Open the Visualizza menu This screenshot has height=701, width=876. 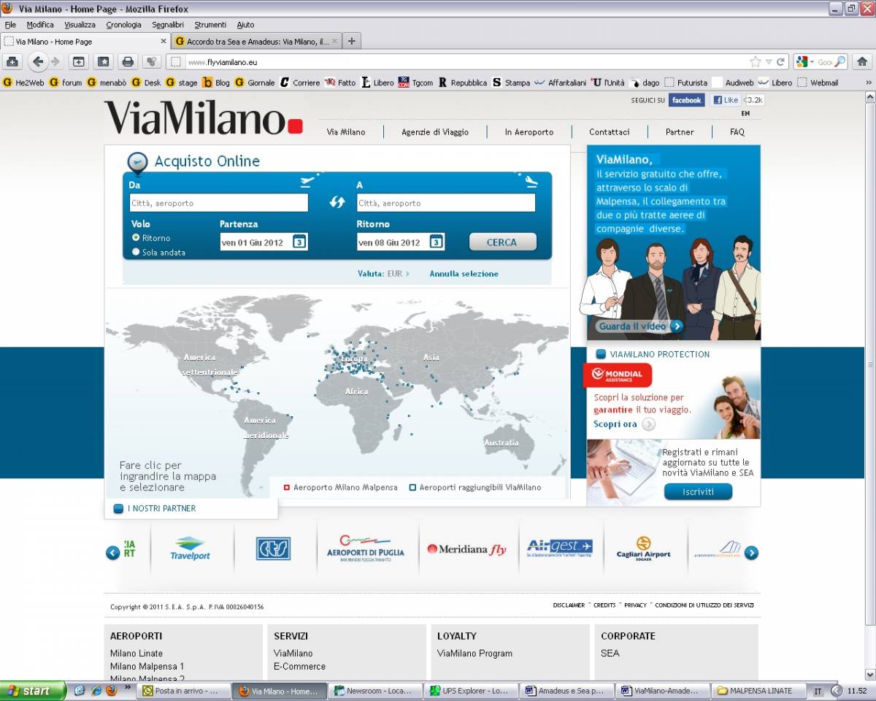pyautogui.click(x=80, y=25)
